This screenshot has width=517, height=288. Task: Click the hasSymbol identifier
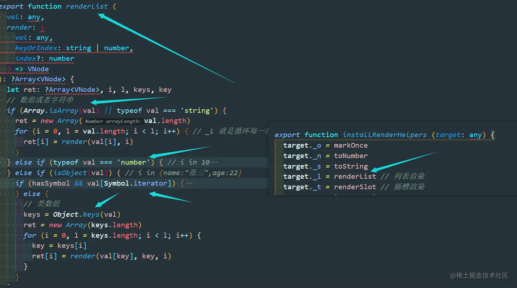51,183
